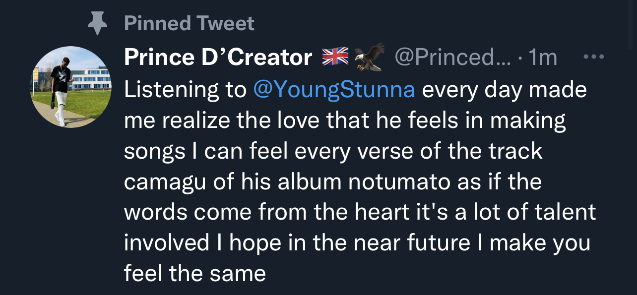637x295 pixels.
Task: Open the three-dot more options menu
Action: 593,57
